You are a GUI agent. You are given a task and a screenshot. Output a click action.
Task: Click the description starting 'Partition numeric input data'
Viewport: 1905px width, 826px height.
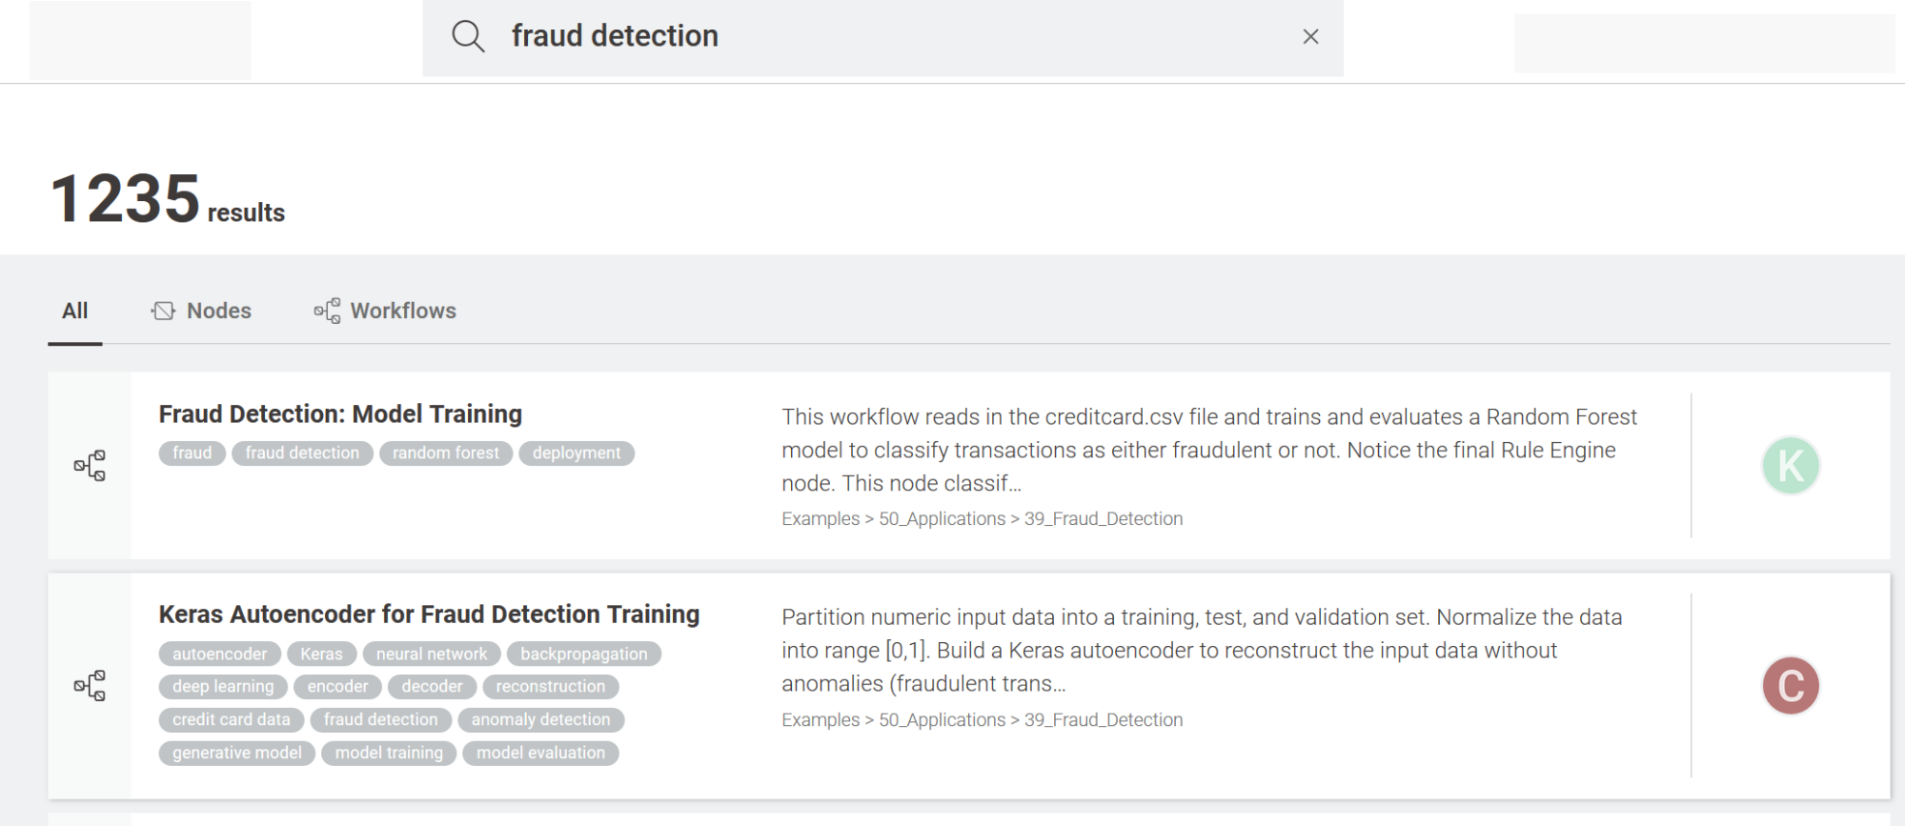1202,651
